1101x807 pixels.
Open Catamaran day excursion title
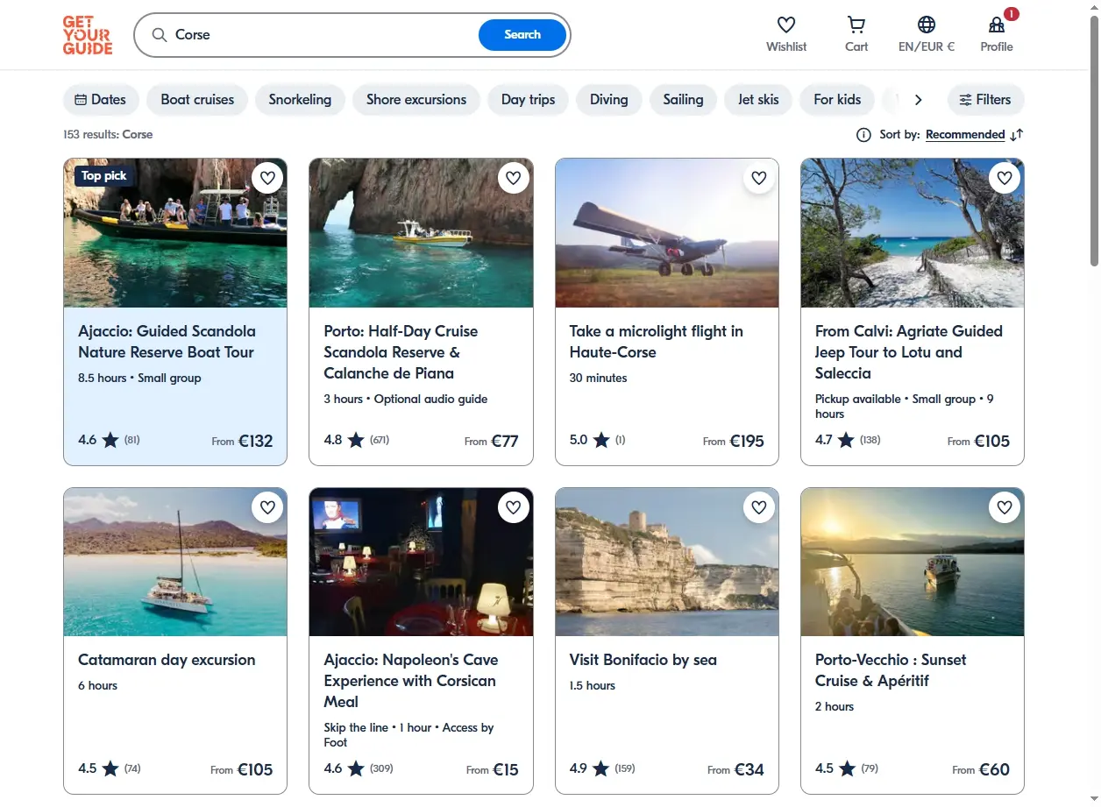coord(167,660)
